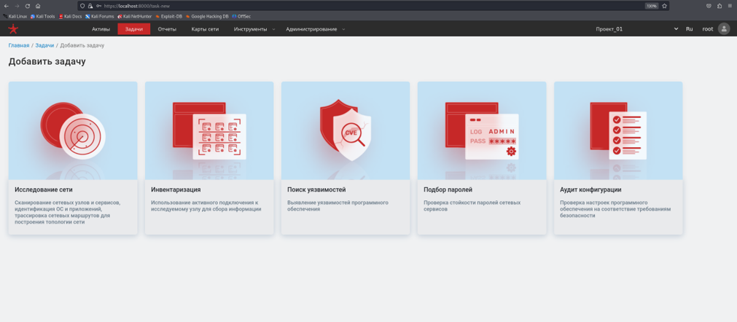Click the red star logo in header

point(13,29)
